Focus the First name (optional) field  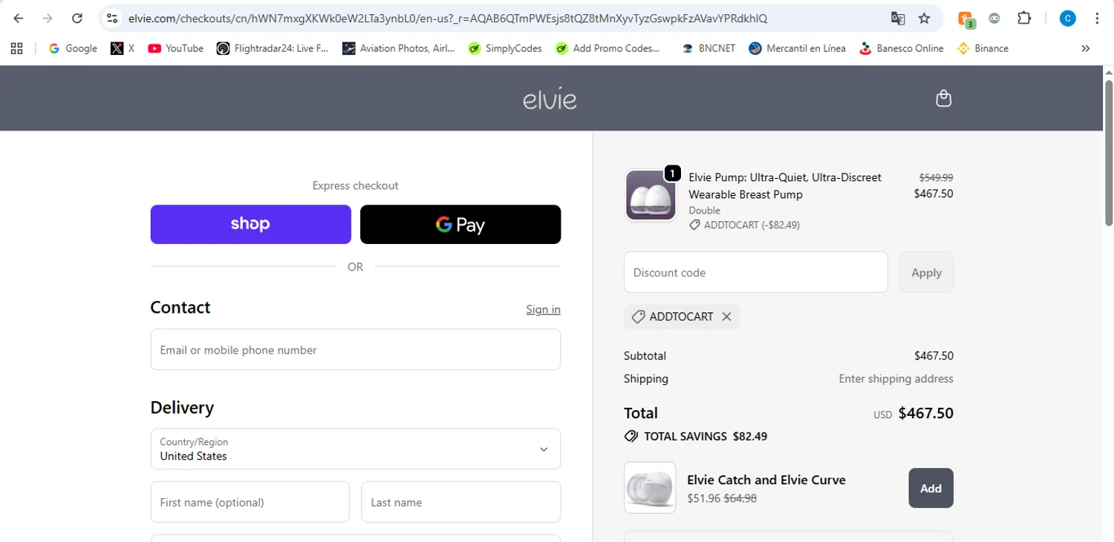(250, 502)
